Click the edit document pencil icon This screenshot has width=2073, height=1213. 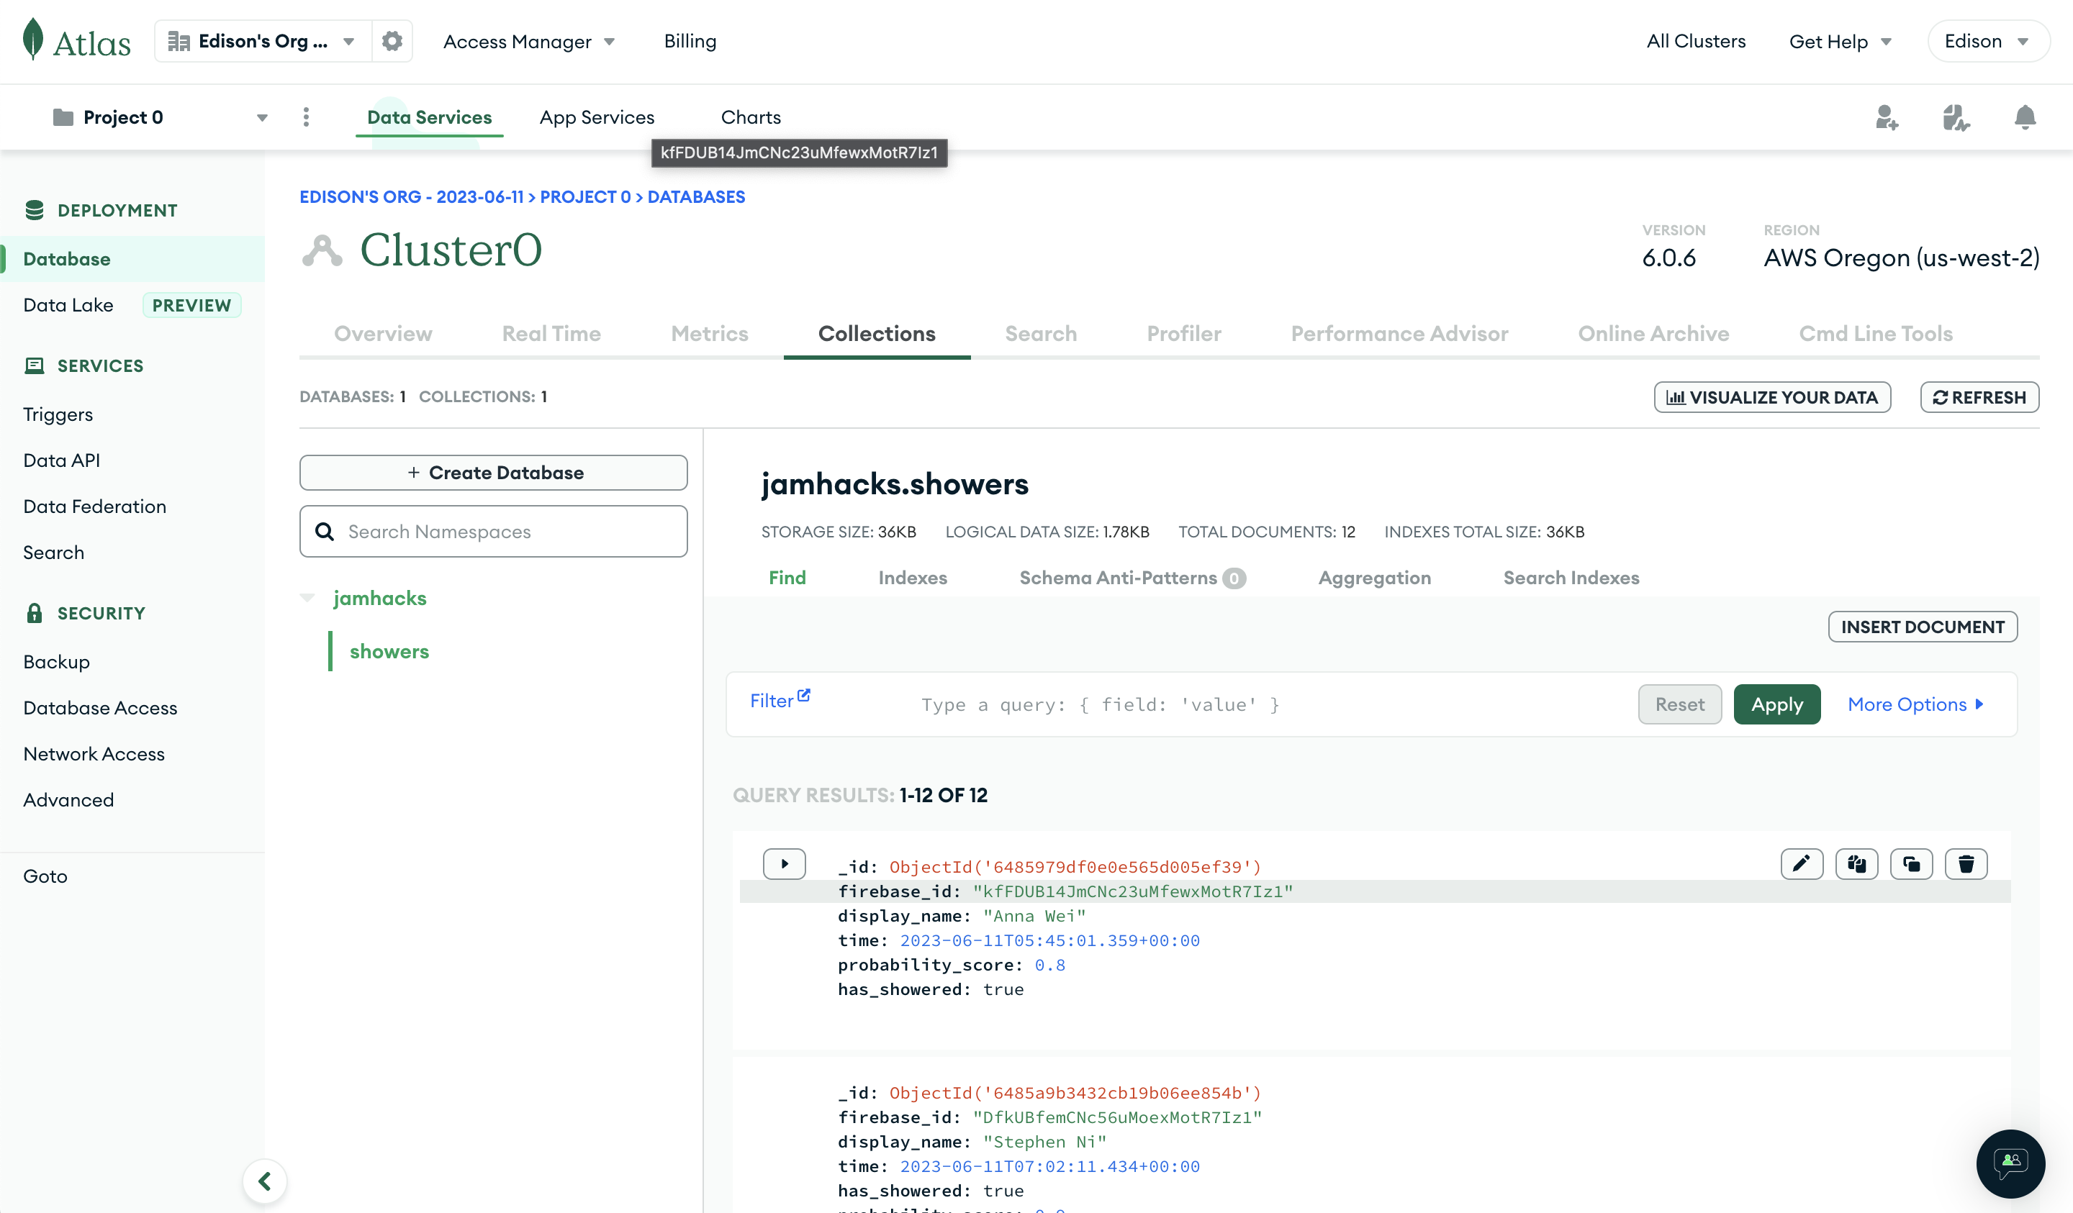[1801, 863]
